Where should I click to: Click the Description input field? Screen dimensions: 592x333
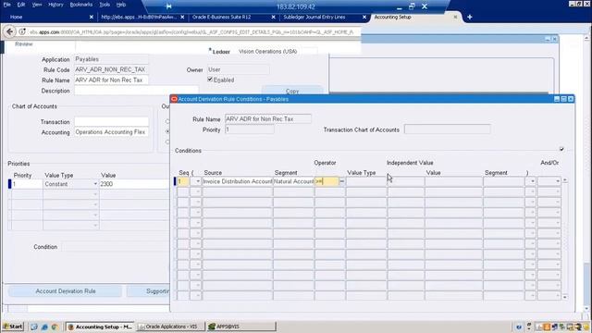[136, 91]
